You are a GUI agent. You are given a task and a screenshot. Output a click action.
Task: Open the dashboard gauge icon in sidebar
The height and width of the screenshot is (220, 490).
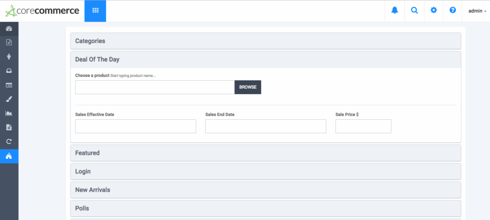pos(9,29)
